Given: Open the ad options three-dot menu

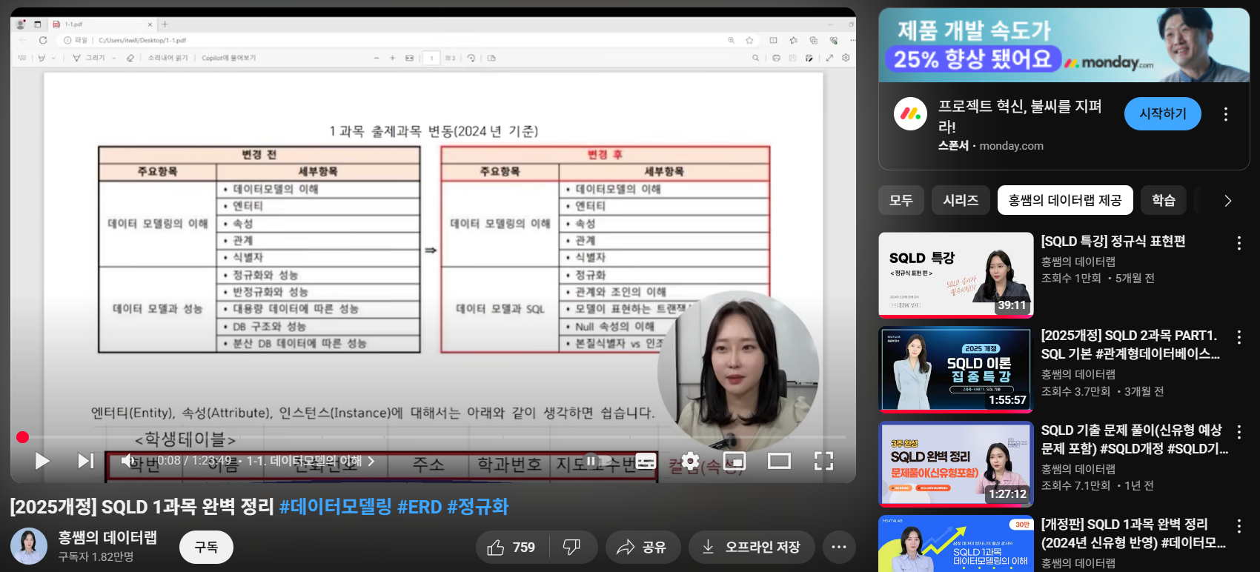Looking at the screenshot, I should (1226, 114).
